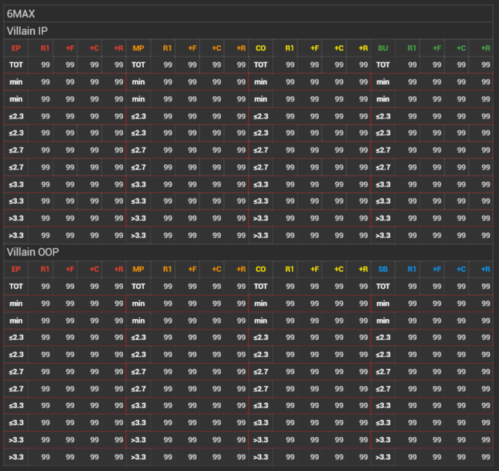The height and width of the screenshot is (471, 499).
Task: Select the yellow +F header in Villain IP
Action: (314, 48)
